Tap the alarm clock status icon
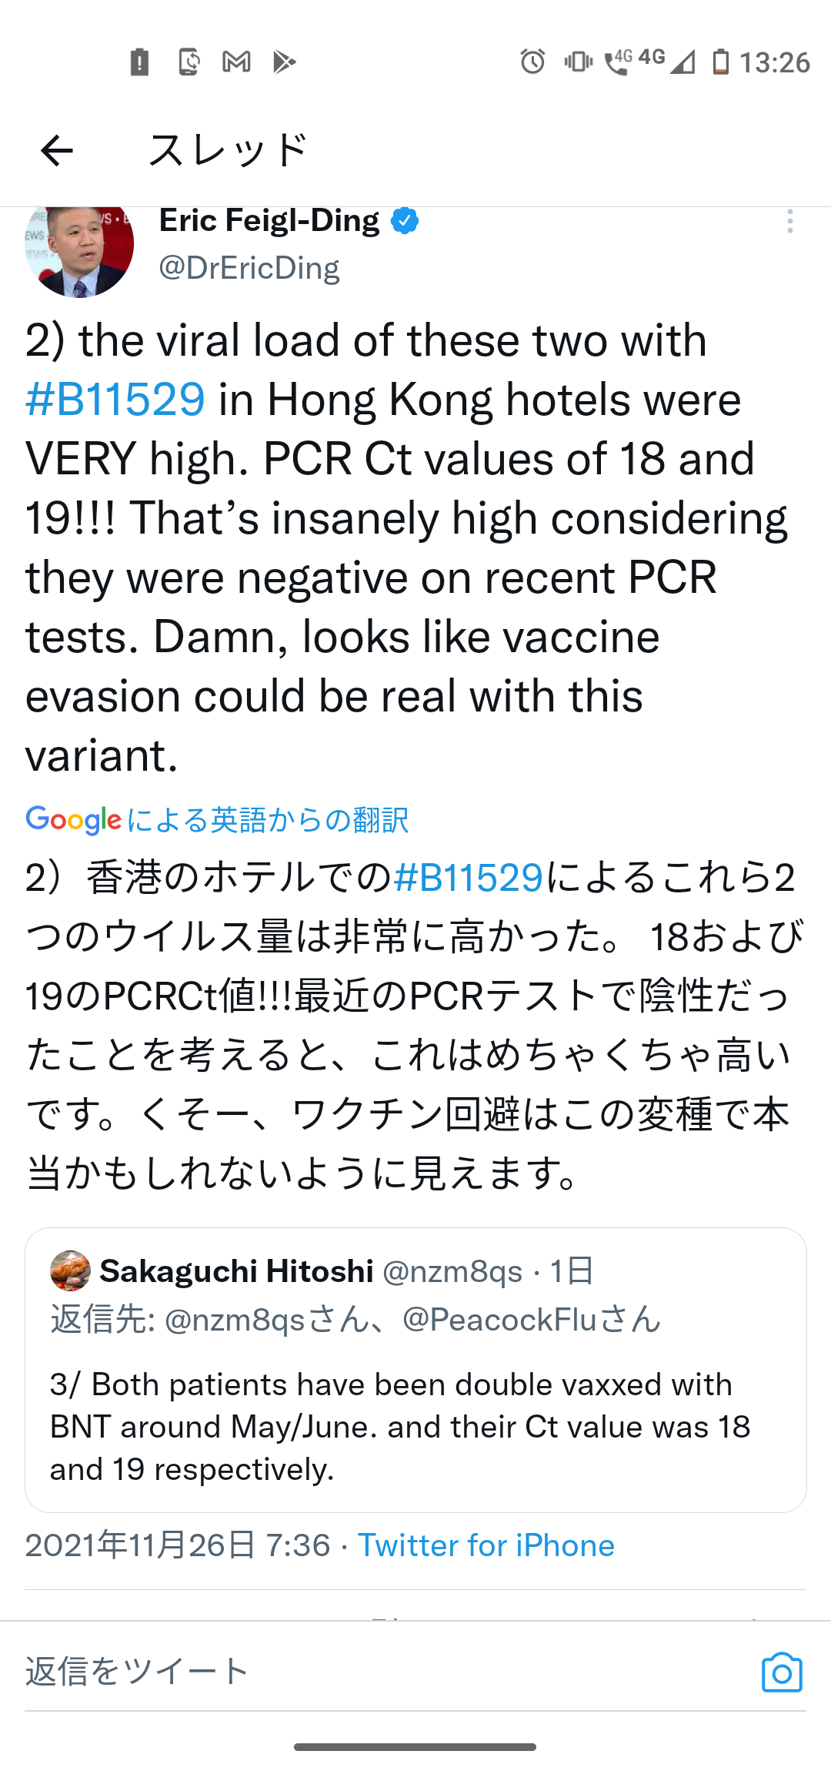Screen dimensions: 831x1771 tap(532, 62)
